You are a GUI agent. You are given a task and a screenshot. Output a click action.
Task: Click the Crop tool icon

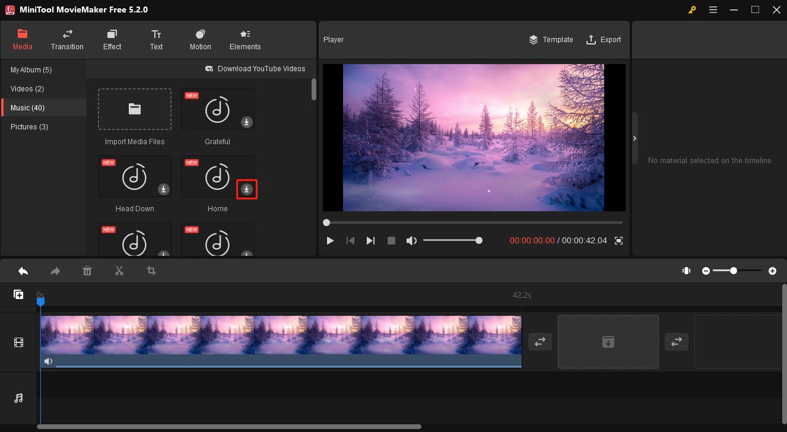151,271
